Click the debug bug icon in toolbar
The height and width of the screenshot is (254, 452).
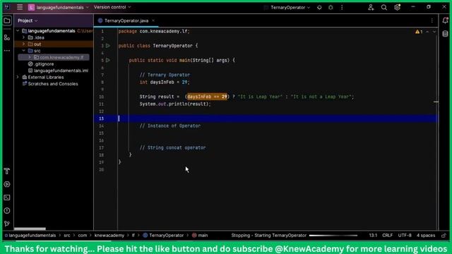(x=331, y=8)
